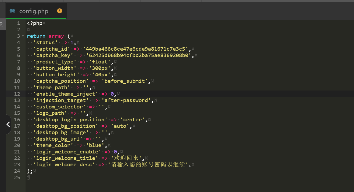
Task: Place cursor on 'before_submit' value
Action: click(124, 81)
